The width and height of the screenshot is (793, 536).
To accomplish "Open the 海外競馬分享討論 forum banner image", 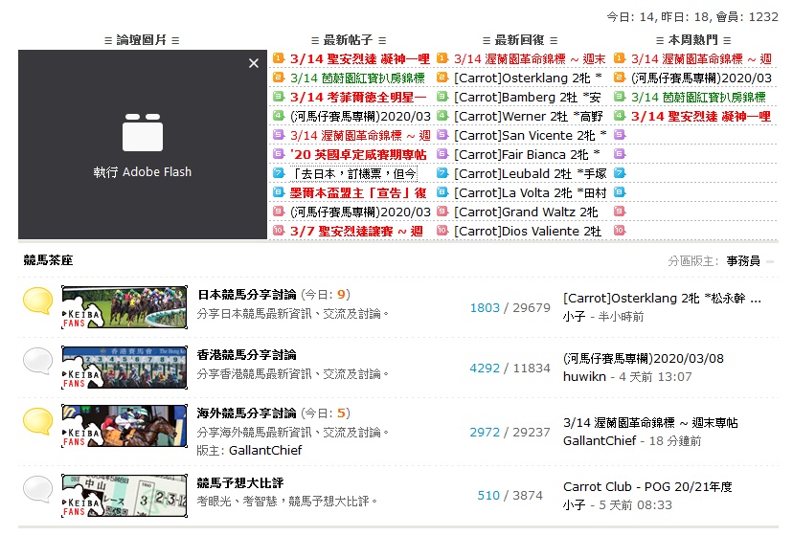I will click(124, 430).
